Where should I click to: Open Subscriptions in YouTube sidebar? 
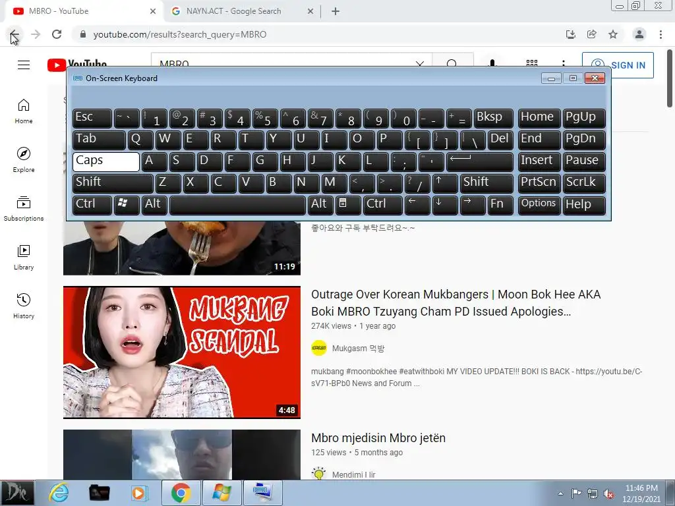point(24,209)
